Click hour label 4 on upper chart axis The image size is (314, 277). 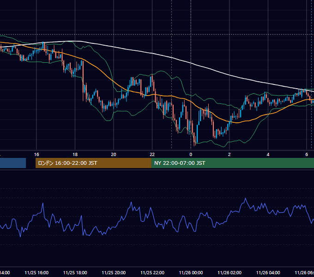click(x=268, y=155)
